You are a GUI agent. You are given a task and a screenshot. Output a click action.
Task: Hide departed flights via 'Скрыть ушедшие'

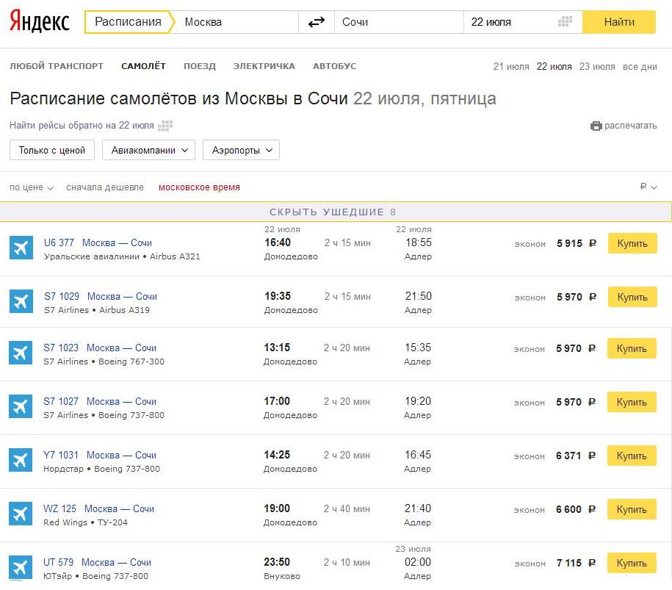(336, 212)
